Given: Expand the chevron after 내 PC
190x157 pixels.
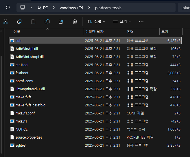Looking at the screenshot, I should pyautogui.click(x=54, y=7).
